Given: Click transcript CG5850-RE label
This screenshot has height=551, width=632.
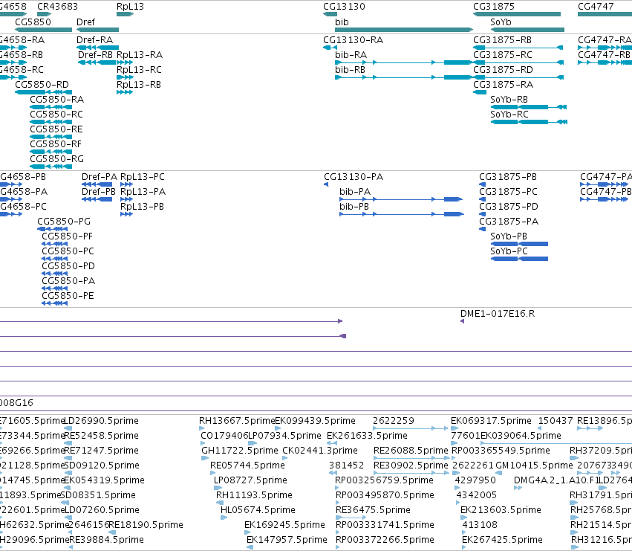Looking at the screenshot, I should pyautogui.click(x=56, y=129).
